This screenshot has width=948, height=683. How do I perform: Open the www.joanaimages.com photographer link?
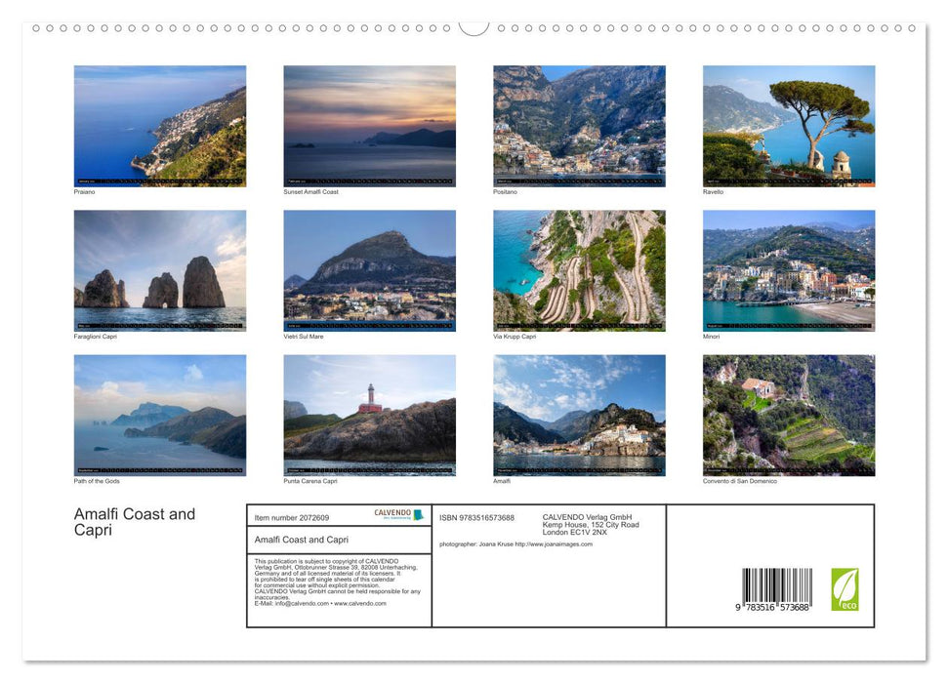point(556,544)
